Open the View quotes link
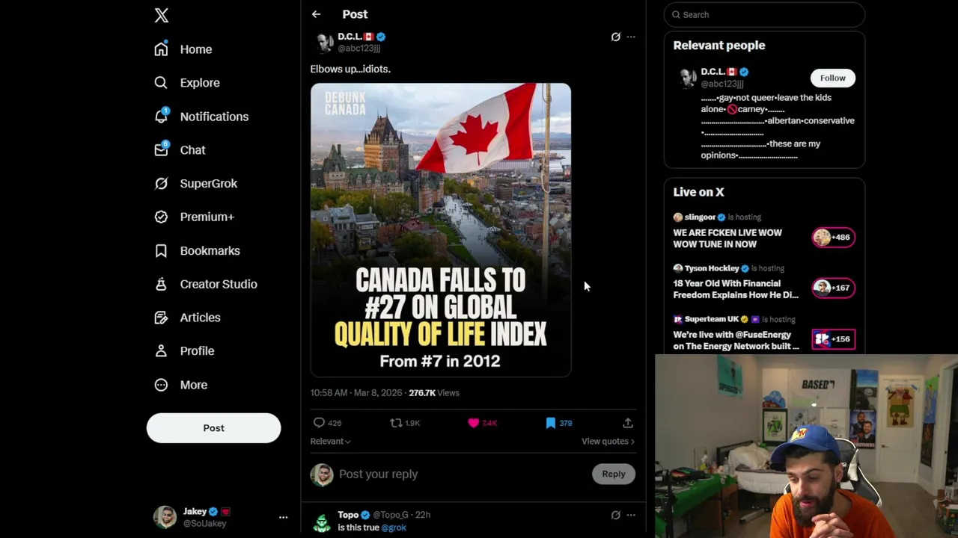The image size is (958, 538). [x=608, y=442]
